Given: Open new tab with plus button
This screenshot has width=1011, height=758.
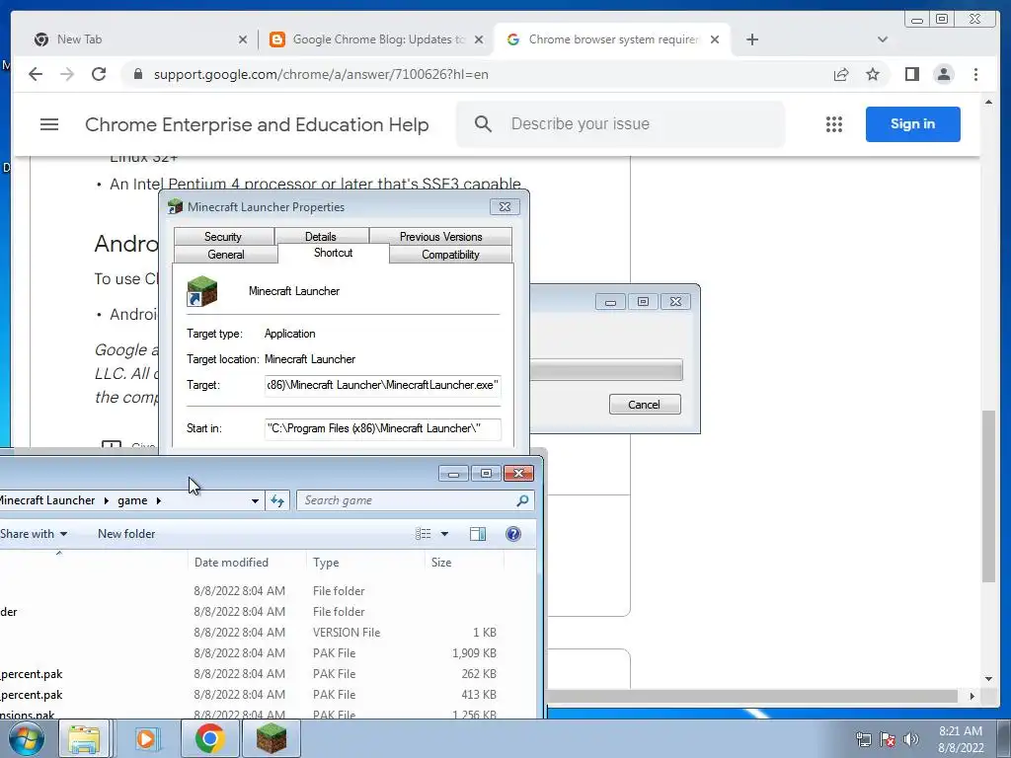Looking at the screenshot, I should click(751, 39).
